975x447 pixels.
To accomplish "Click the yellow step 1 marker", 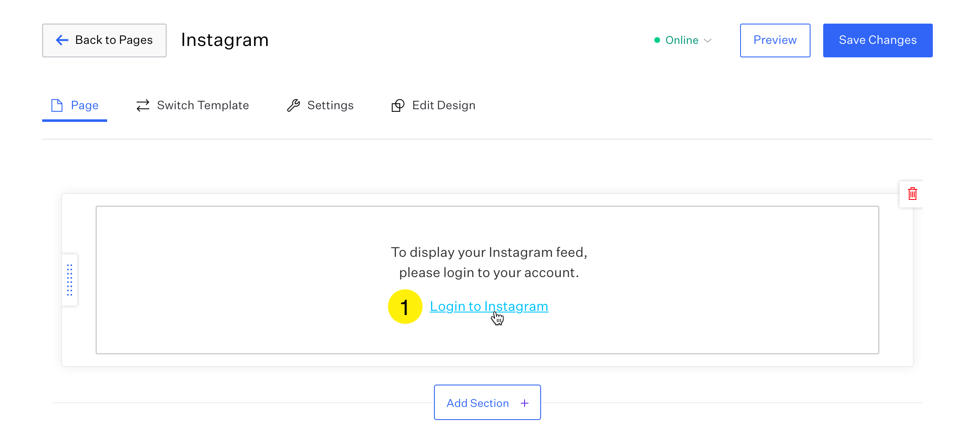I will click(x=405, y=307).
